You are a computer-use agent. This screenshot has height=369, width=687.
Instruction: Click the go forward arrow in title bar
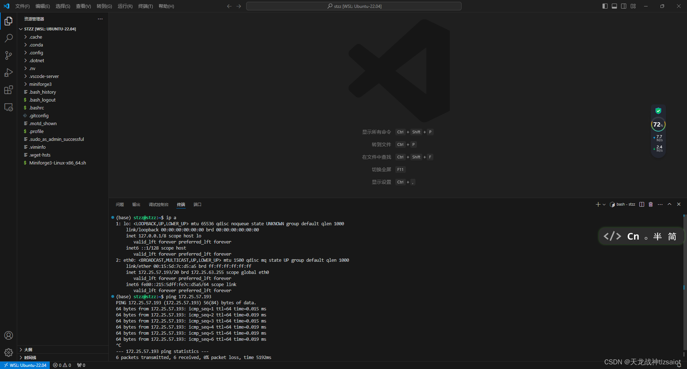click(x=239, y=6)
